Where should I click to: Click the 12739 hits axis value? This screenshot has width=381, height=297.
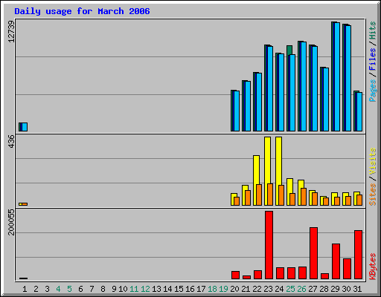tap(11, 31)
